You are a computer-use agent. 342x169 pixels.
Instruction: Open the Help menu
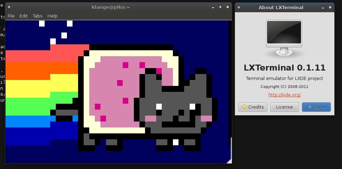click(52, 16)
